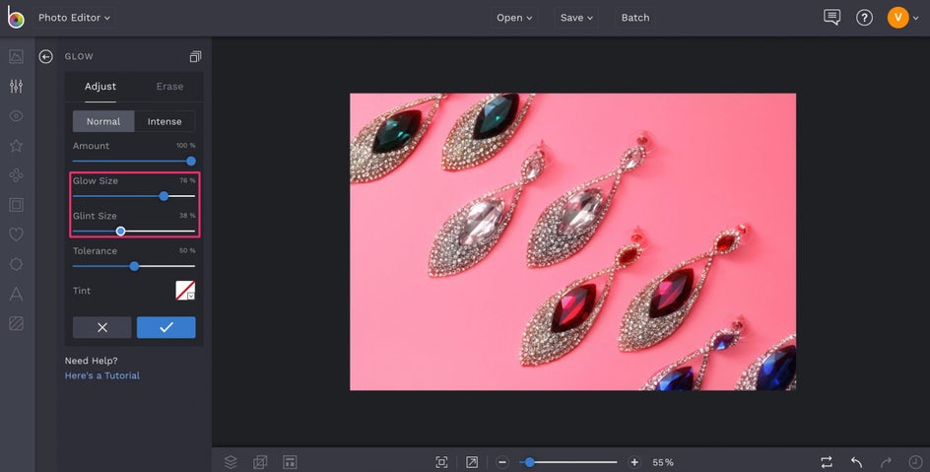Screen dimensions: 930x472
Task: Open the feedback chat icon
Action: coord(832,17)
